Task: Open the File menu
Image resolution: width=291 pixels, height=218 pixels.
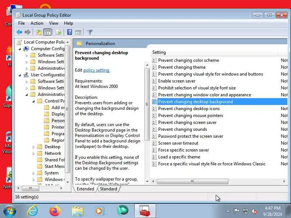Action: tap(21, 23)
